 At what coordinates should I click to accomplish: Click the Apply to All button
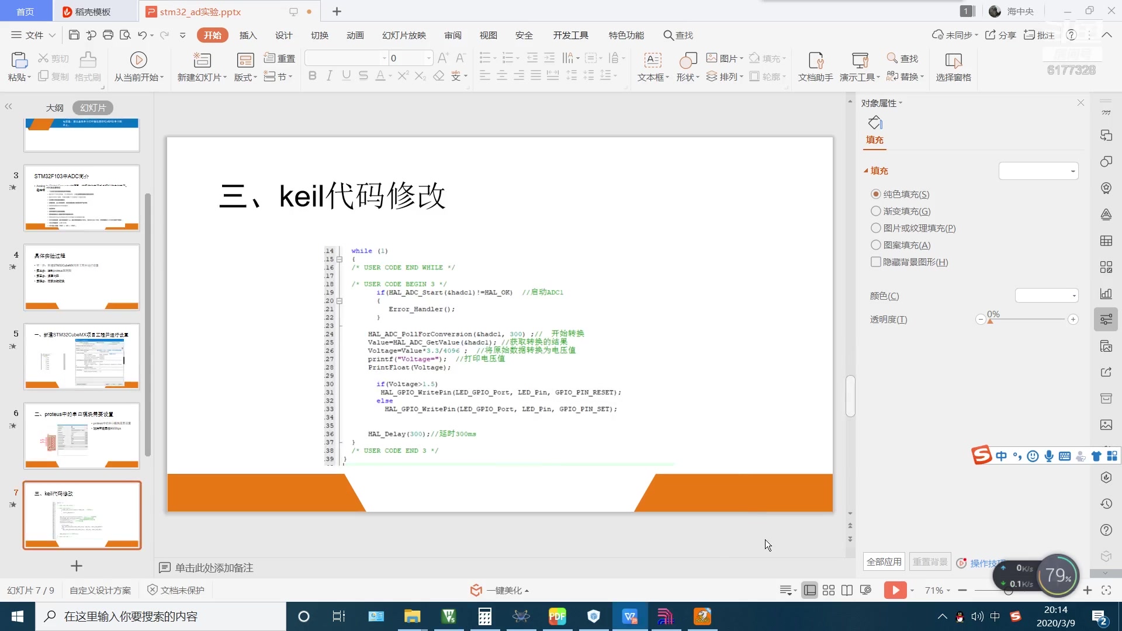coord(884,561)
